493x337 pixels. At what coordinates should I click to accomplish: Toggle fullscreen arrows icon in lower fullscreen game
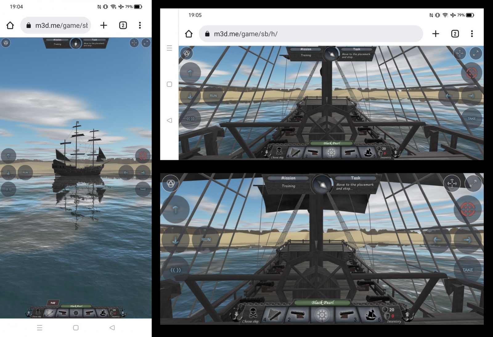click(x=473, y=184)
